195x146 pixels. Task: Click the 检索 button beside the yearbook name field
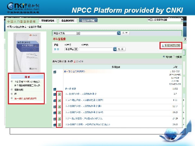[x=125, y=33]
